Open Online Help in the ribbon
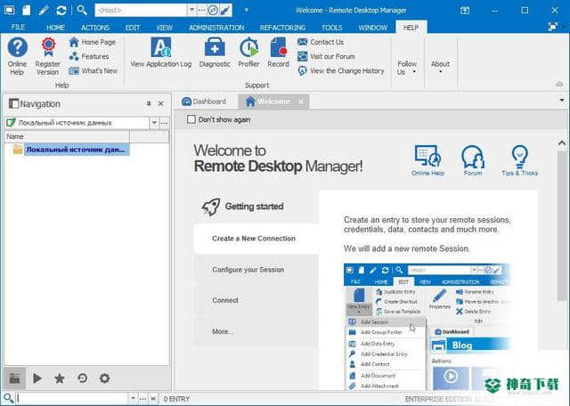Viewport: 570px width, 406px height. click(17, 56)
